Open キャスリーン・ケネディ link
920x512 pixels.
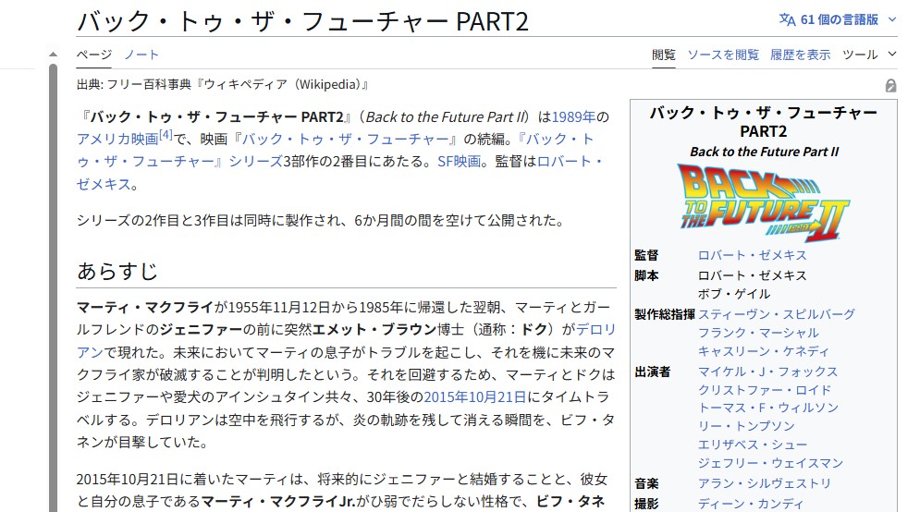(764, 351)
